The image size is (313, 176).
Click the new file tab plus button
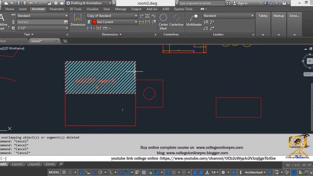click(65, 41)
